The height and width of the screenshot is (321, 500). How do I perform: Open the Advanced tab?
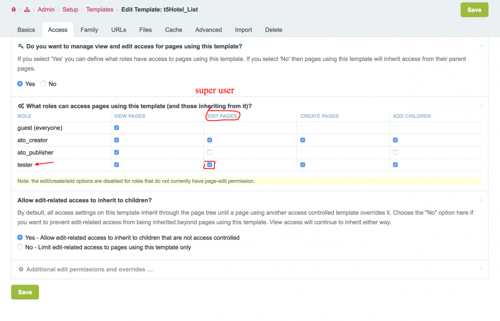(x=208, y=30)
